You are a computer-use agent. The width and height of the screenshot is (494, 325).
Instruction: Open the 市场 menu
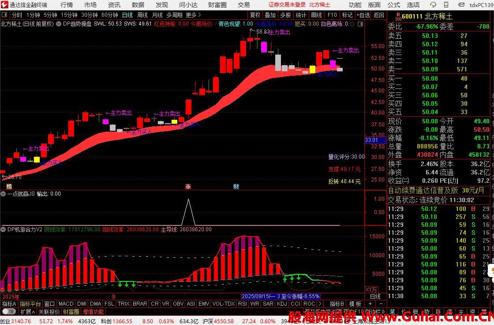coord(90,5)
